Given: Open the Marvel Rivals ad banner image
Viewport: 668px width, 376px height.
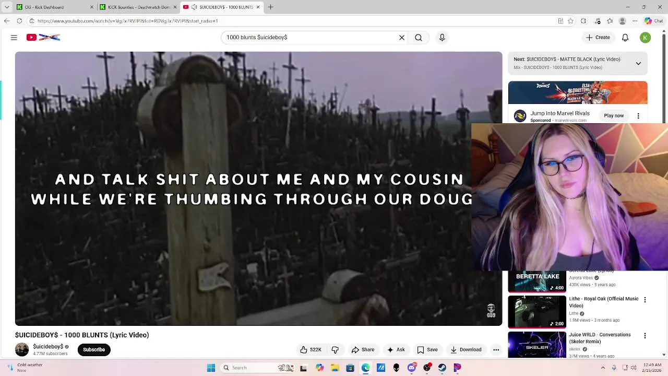Looking at the screenshot, I should [x=578, y=93].
